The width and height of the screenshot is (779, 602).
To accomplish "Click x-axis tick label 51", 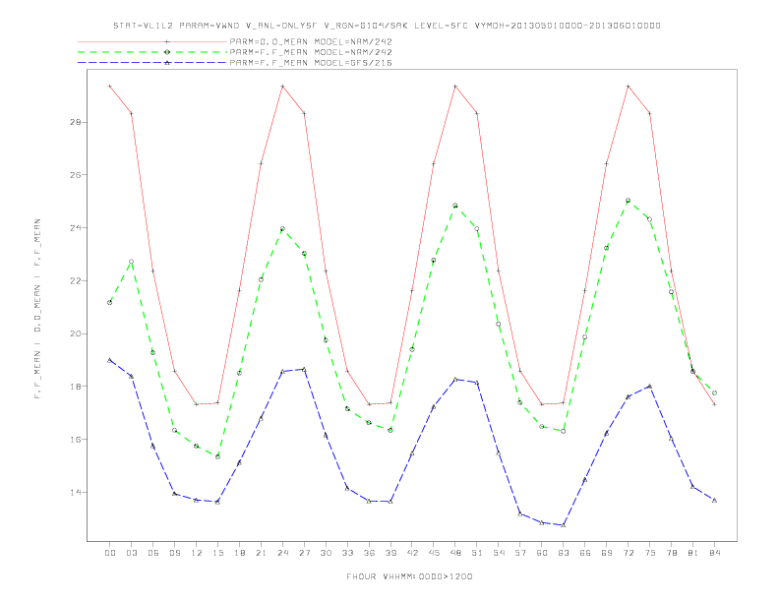I will pos(477,553).
